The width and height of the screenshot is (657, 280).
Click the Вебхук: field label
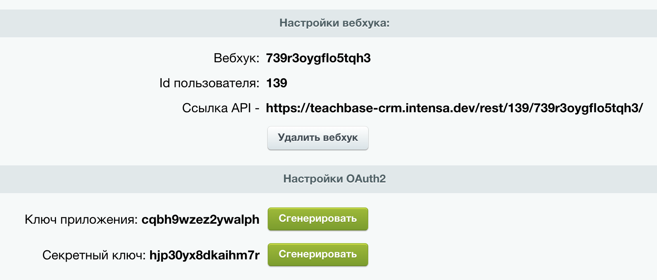tap(236, 58)
